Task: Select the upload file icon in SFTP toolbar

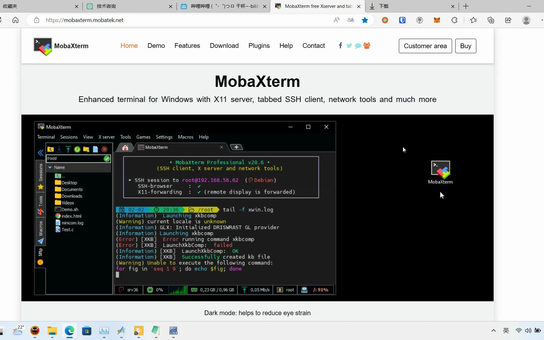Action: tap(68, 149)
